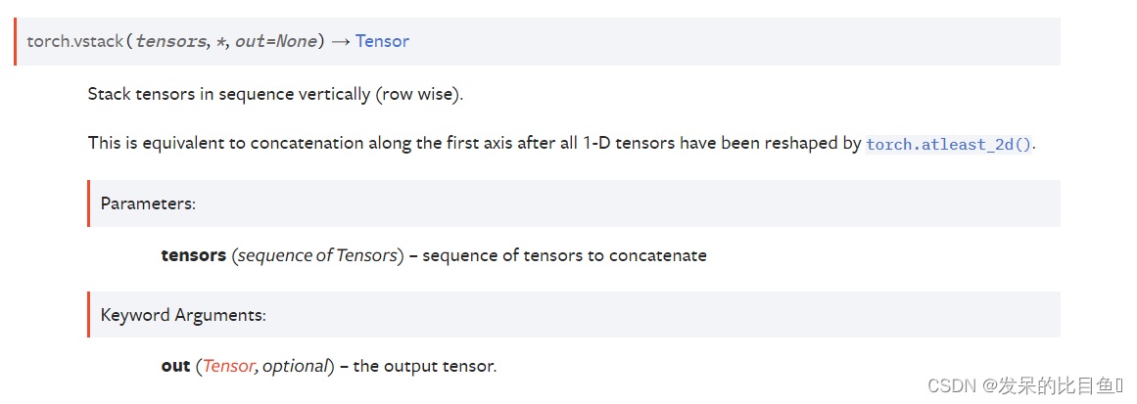
Task: Click the red Tensor link in out description
Action: pyautogui.click(x=229, y=367)
